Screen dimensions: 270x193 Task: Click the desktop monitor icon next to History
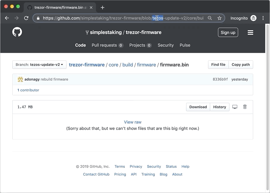tap(235, 107)
